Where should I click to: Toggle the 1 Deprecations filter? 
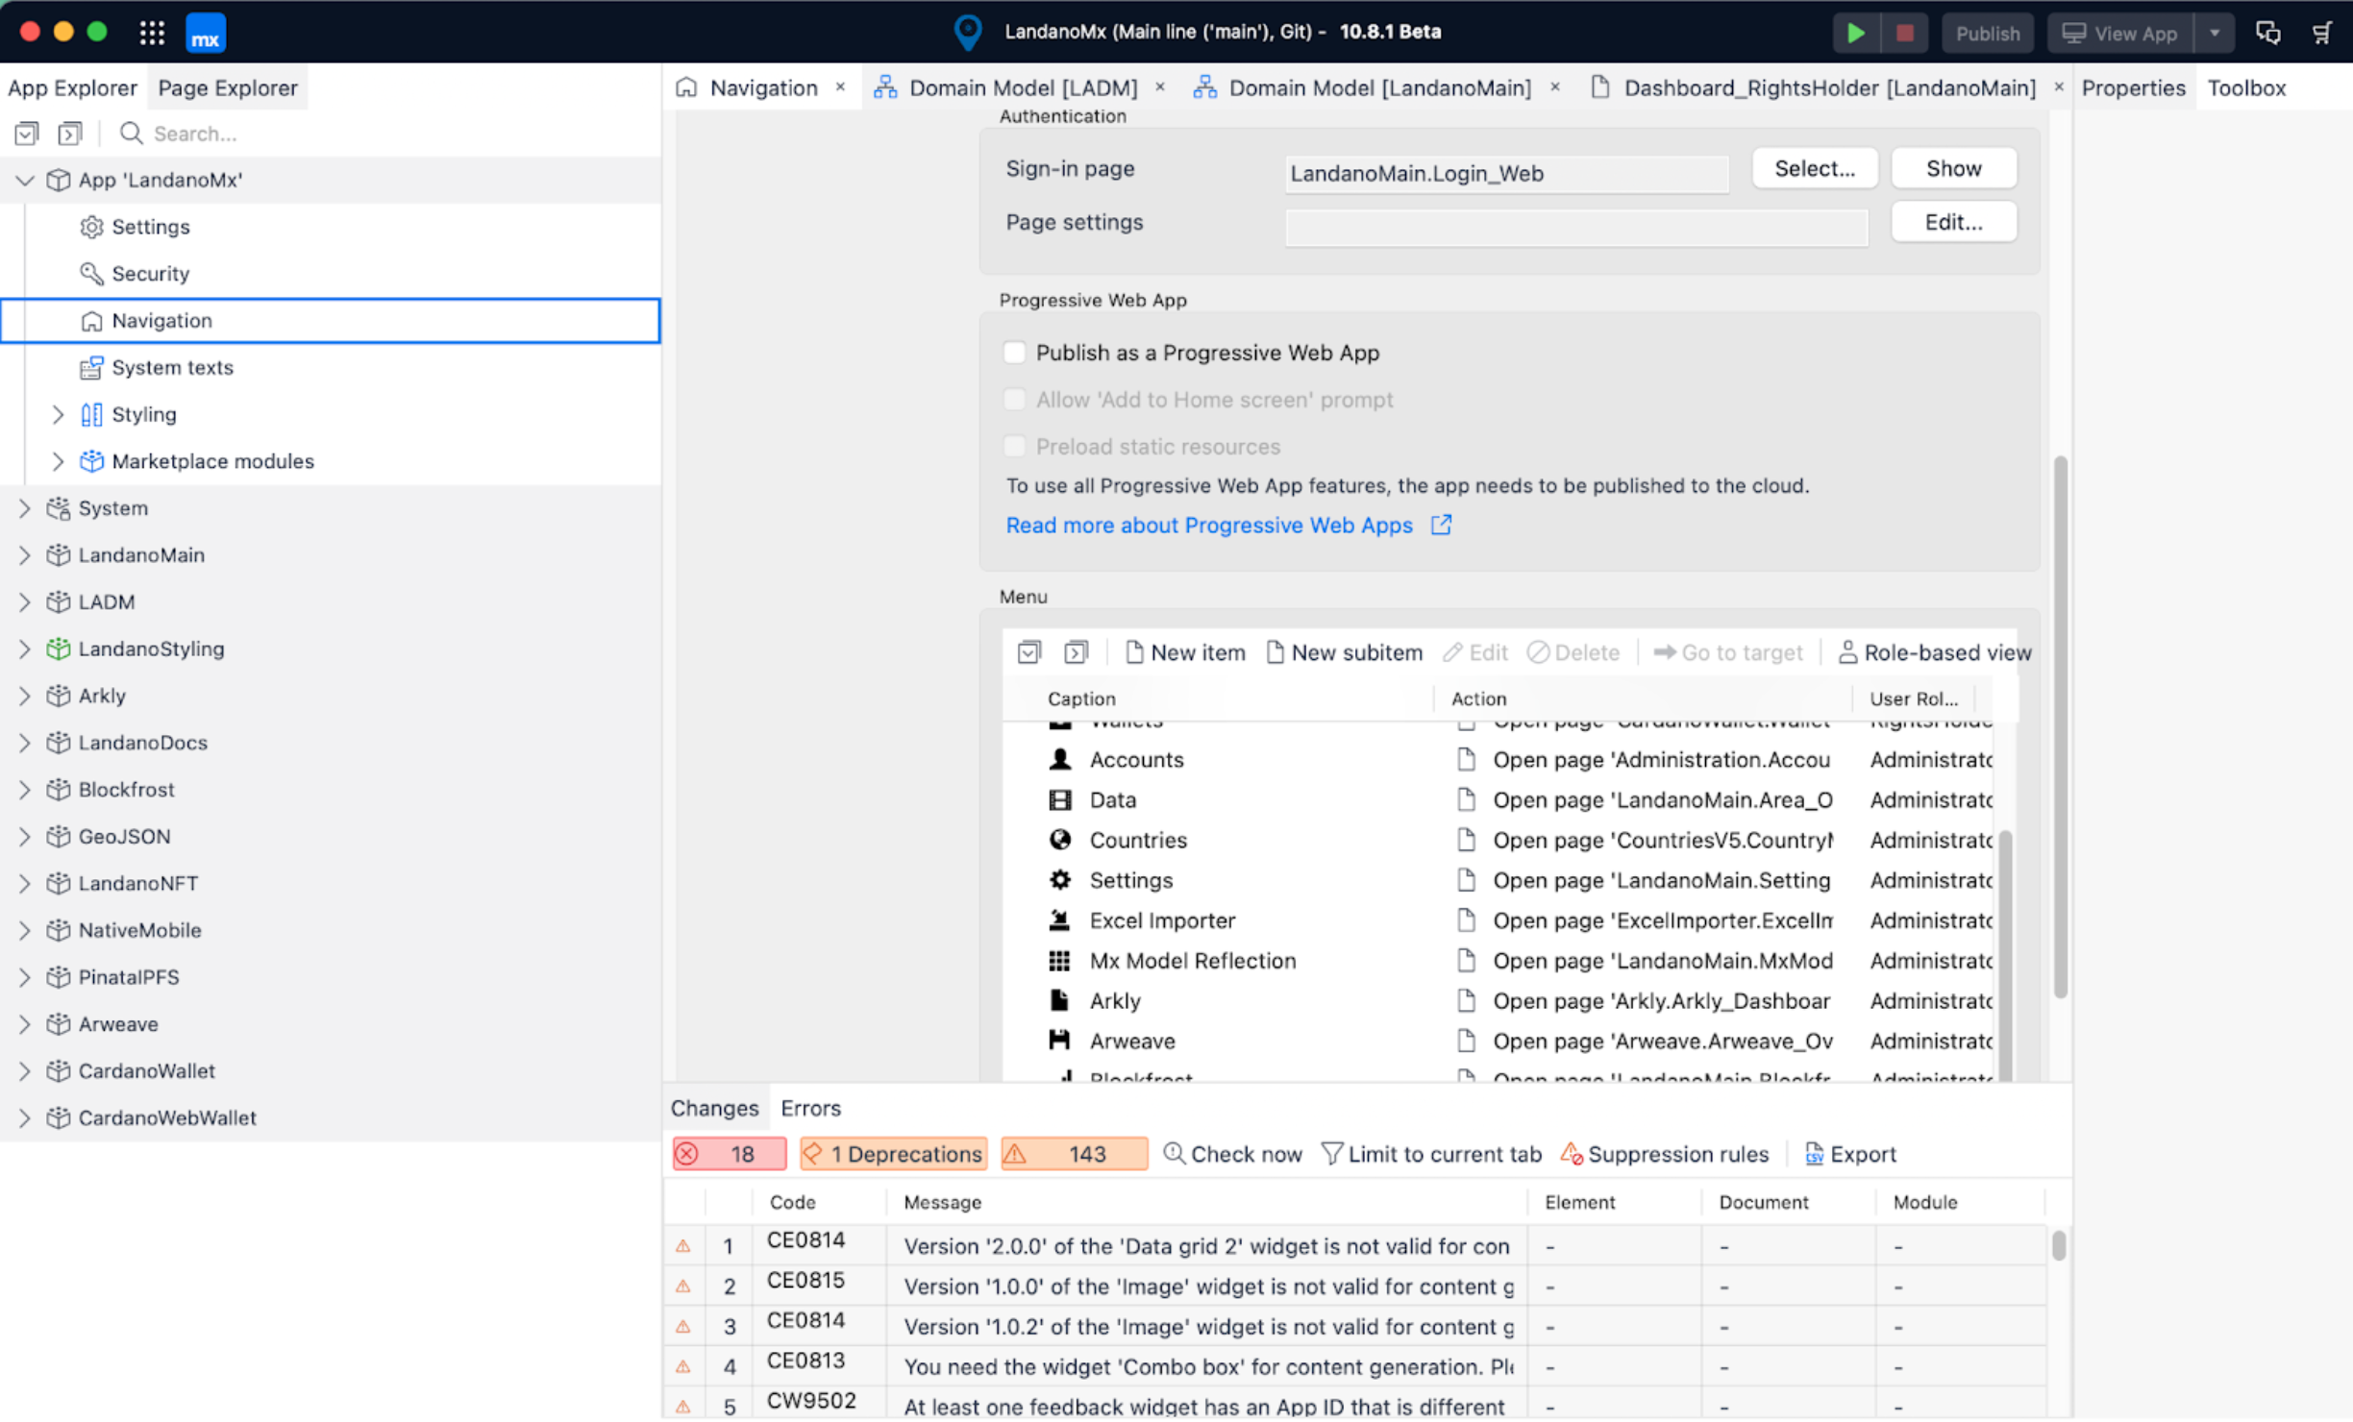(893, 1154)
